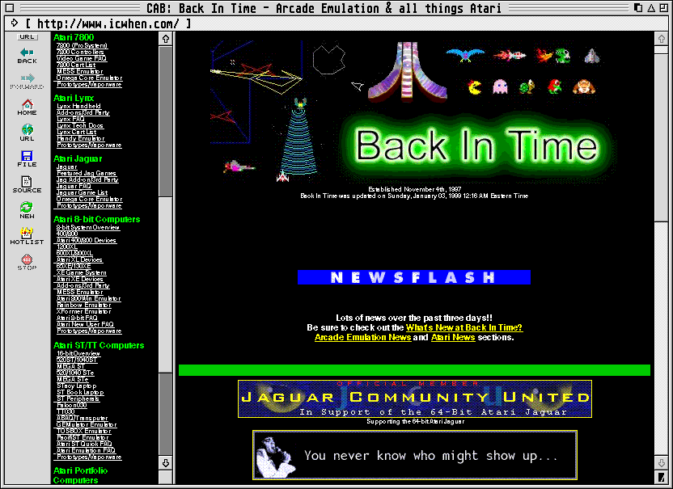
Task: Open the Falcon030 link
Action: tap(72, 405)
